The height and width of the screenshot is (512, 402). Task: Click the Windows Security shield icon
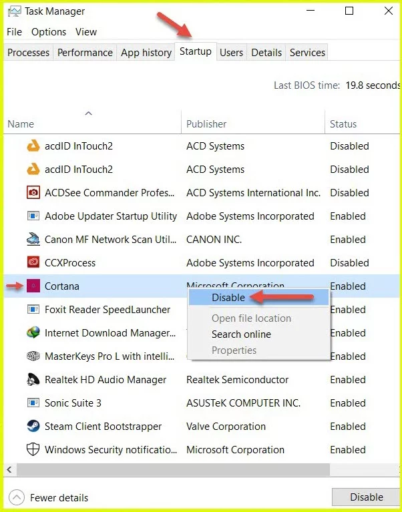point(33,450)
